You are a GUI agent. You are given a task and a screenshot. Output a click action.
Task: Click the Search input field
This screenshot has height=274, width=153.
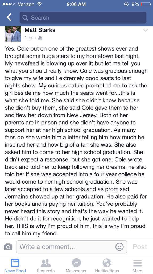tap(83, 17)
